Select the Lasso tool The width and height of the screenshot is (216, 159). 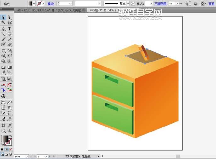(9, 22)
